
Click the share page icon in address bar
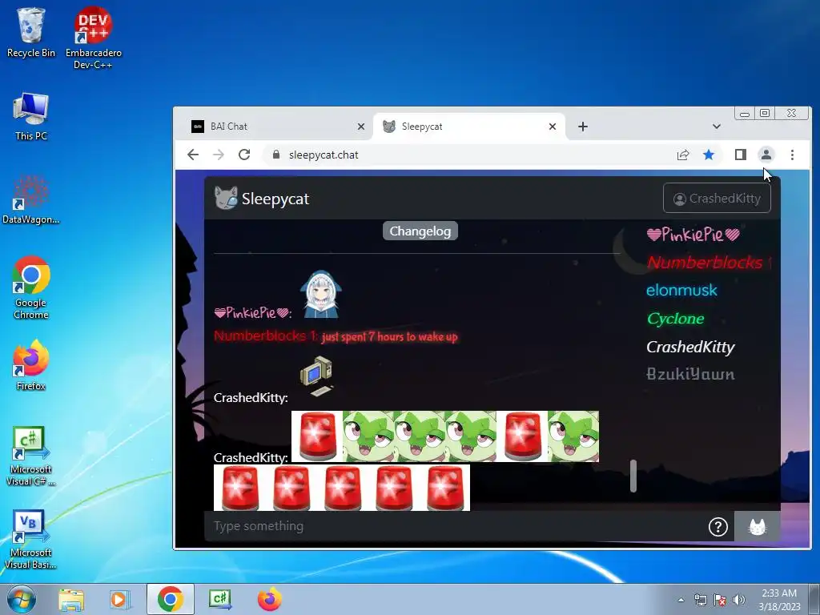[x=683, y=155]
